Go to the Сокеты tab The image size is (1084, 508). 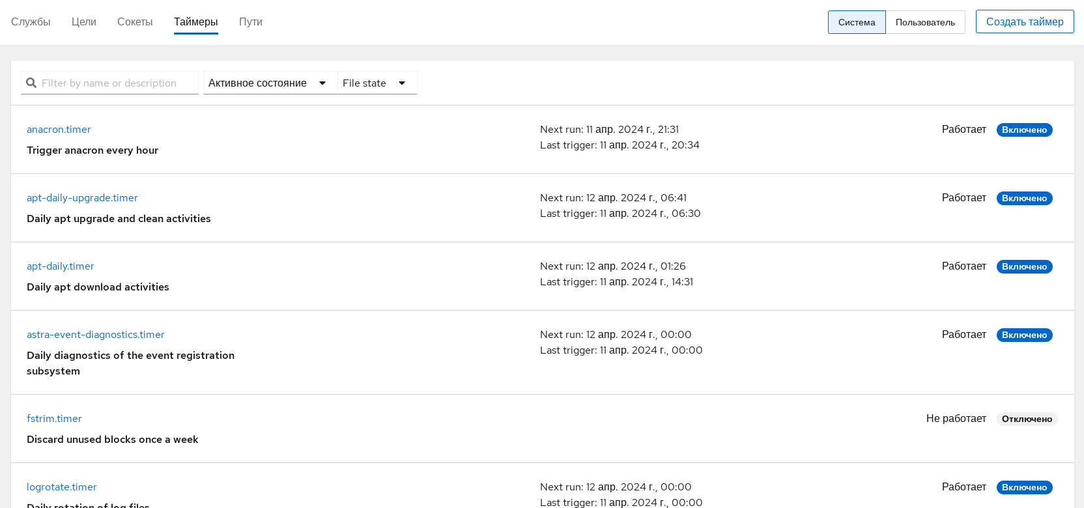(135, 21)
